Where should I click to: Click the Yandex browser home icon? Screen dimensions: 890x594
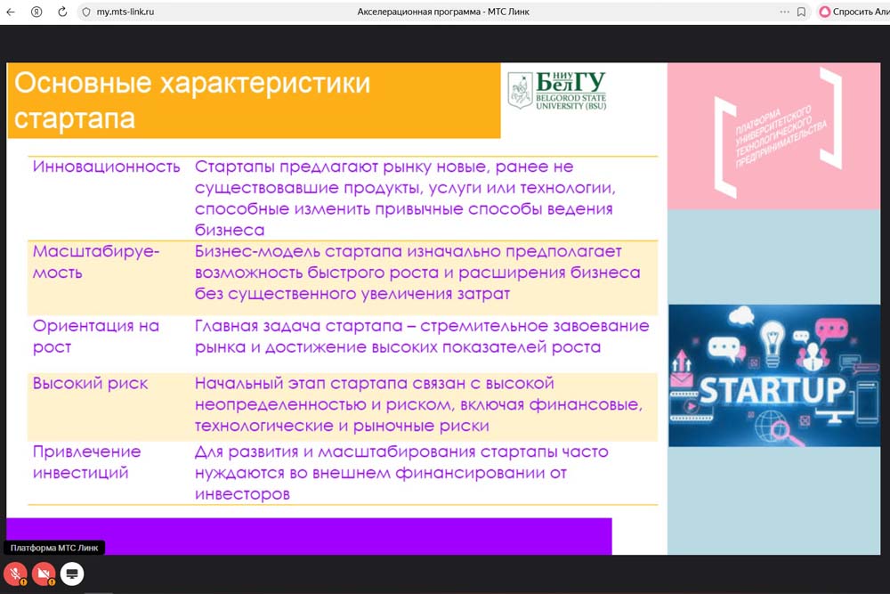[36, 12]
